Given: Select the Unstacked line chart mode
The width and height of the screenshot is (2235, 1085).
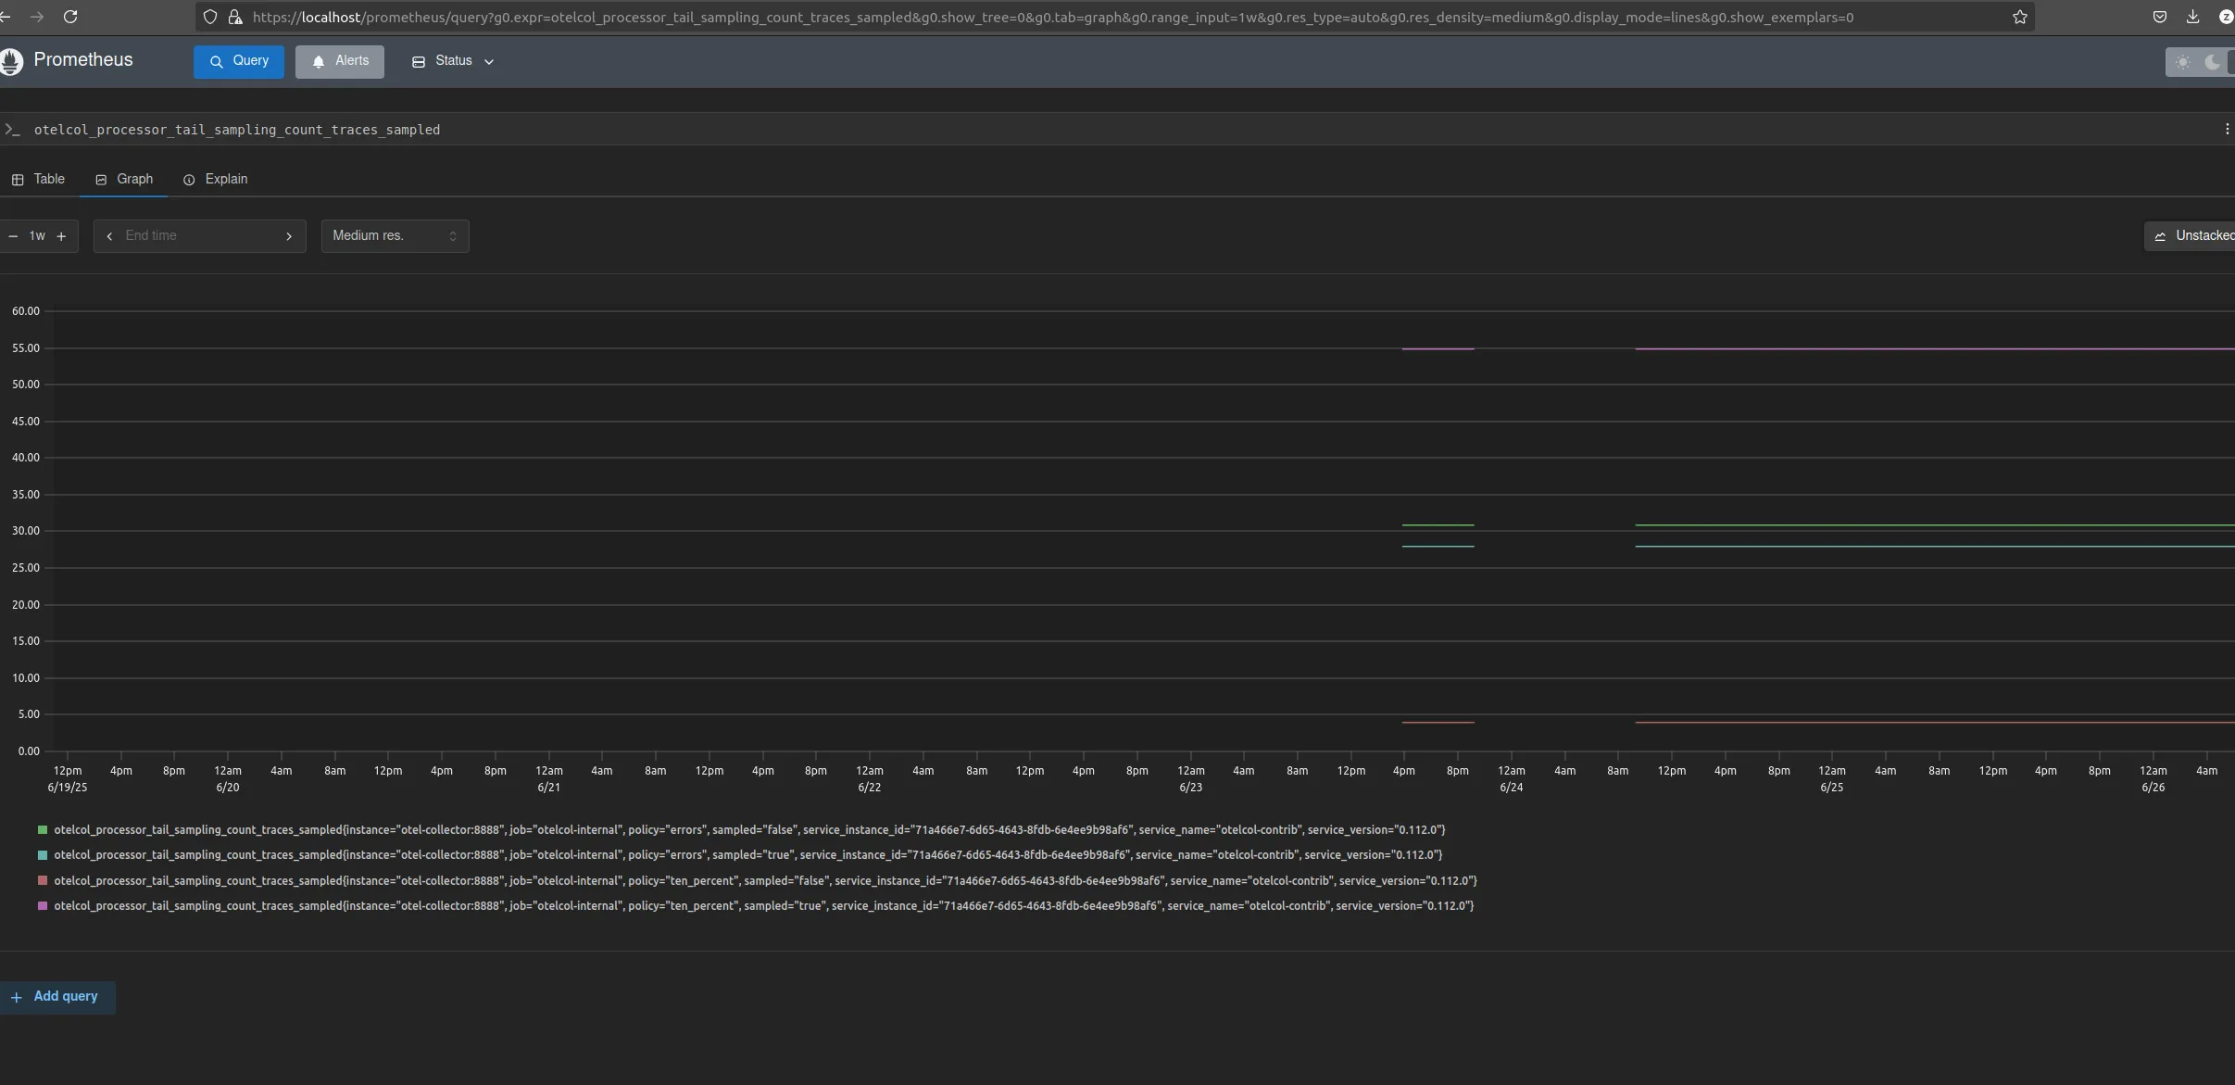Looking at the screenshot, I should [2191, 236].
